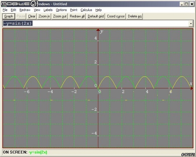Click the Zoom in button
Screen dimensions: 196x157
tap(44, 16)
